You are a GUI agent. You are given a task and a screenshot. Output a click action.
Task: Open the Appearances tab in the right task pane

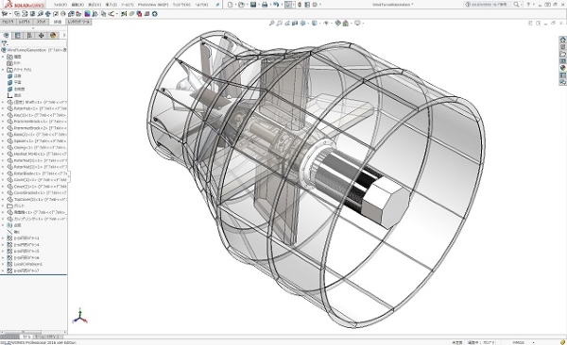[562, 68]
